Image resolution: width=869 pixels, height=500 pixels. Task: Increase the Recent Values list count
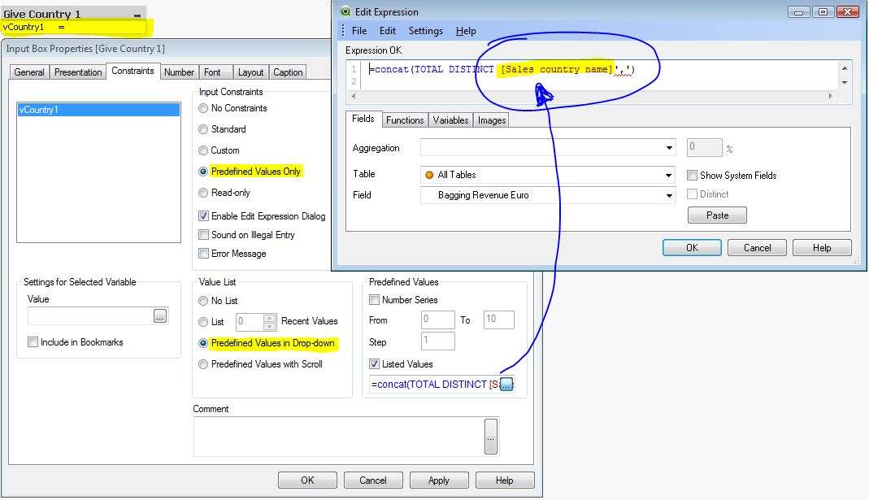269,318
